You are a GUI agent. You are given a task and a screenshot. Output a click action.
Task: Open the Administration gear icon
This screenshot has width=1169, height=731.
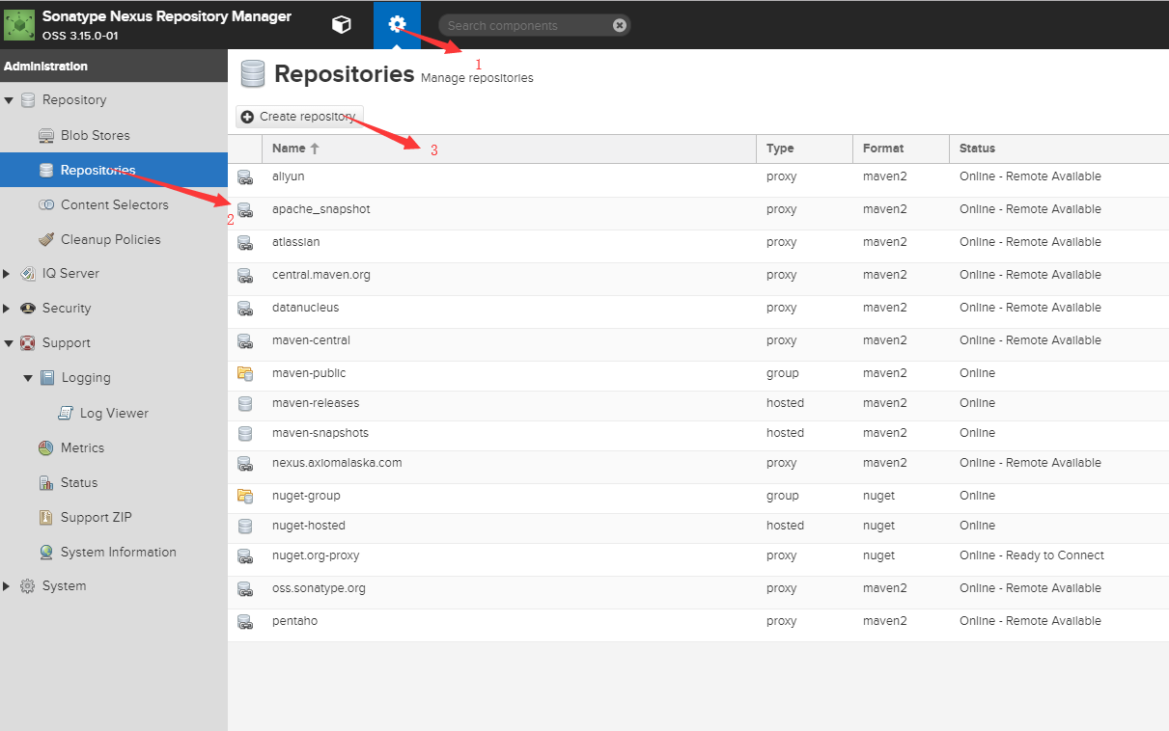[397, 25]
